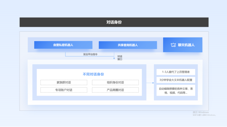Click the 不同对话身份 heading
Viewport: 227px width, 127px height.
pyautogui.click(x=93, y=74)
